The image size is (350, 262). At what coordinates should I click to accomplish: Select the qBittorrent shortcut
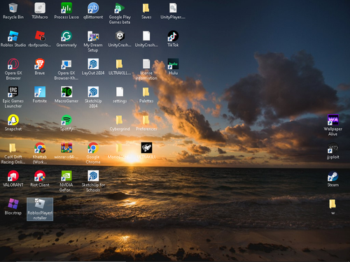point(93,8)
